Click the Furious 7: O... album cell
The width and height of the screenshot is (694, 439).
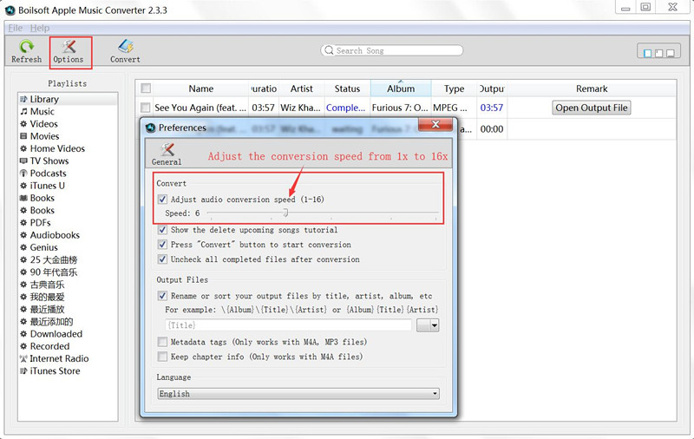pos(400,108)
